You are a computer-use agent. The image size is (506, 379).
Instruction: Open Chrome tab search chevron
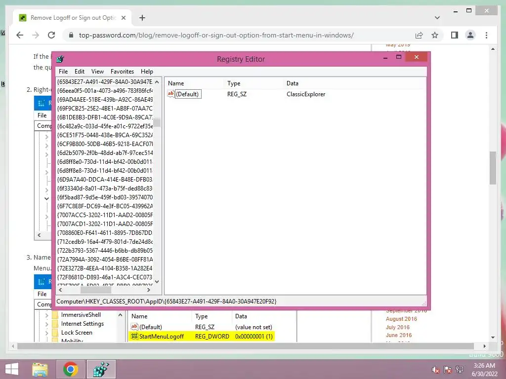click(x=437, y=18)
